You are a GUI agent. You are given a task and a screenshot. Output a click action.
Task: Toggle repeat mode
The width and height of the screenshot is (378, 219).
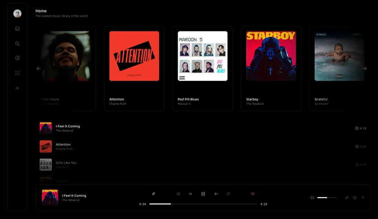[228, 194]
